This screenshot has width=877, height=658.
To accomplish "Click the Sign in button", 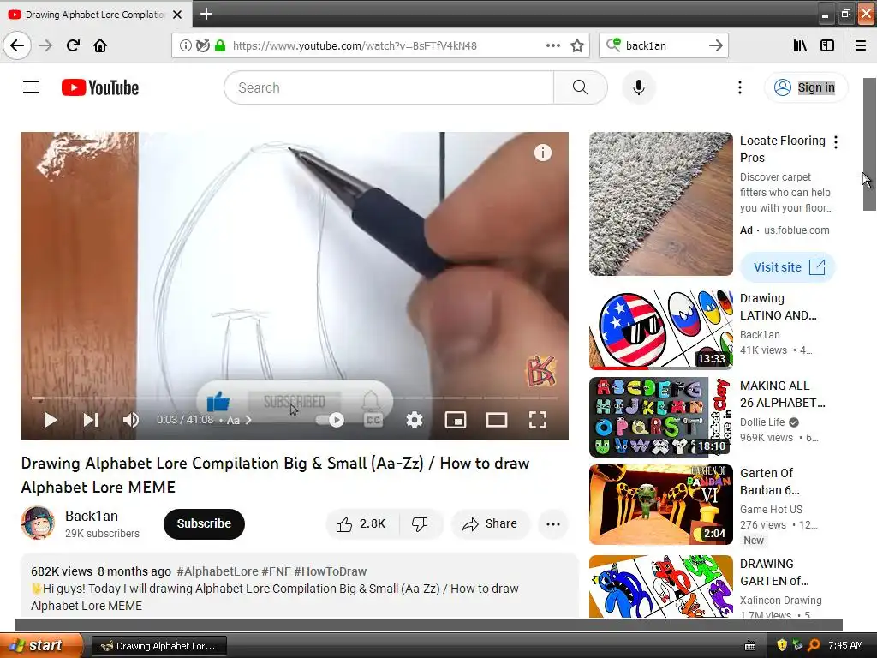I will coord(806,87).
